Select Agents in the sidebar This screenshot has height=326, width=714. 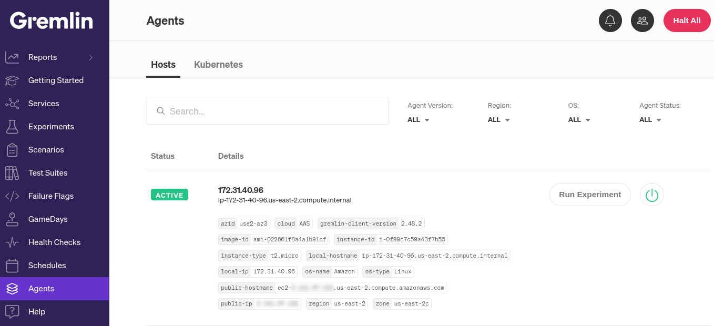click(x=55, y=289)
